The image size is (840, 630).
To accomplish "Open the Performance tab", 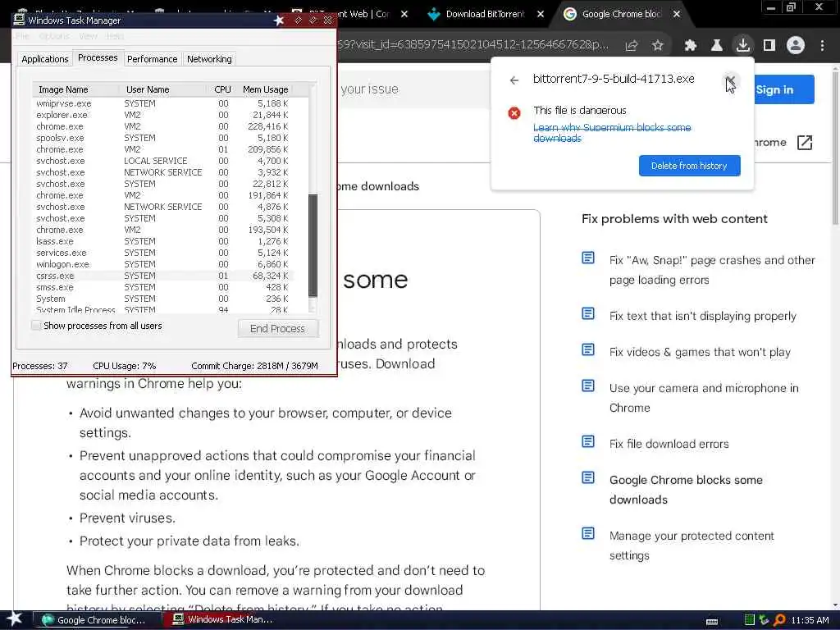I will (152, 59).
